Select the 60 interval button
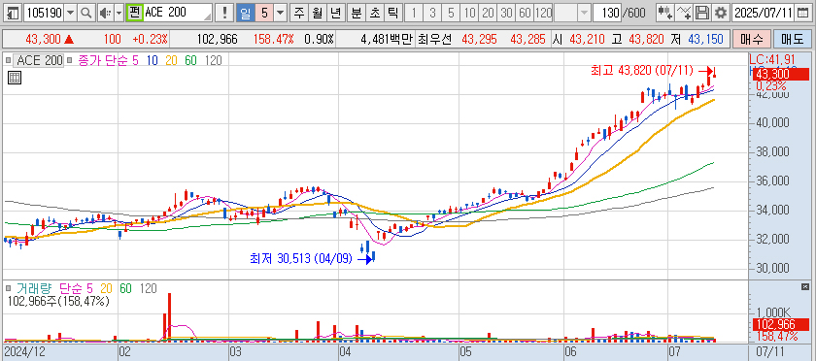Viewport: 816px width, 361px height. coord(525,13)
